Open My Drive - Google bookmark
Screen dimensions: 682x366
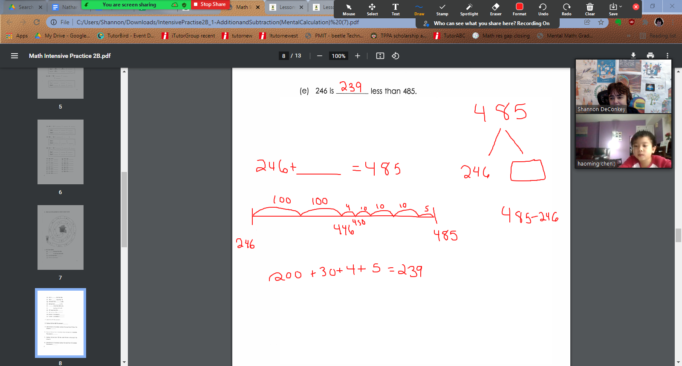click(63, 36)
